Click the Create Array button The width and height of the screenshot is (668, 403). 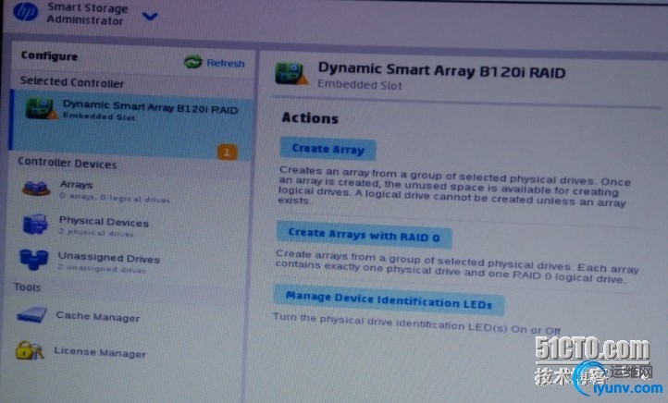click(x=328, y=149)
